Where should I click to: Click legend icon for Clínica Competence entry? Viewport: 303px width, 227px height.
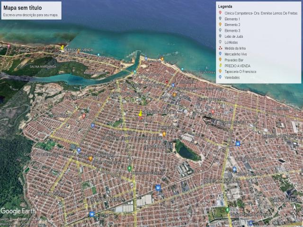pyautogui.click(x=220, y=13)
